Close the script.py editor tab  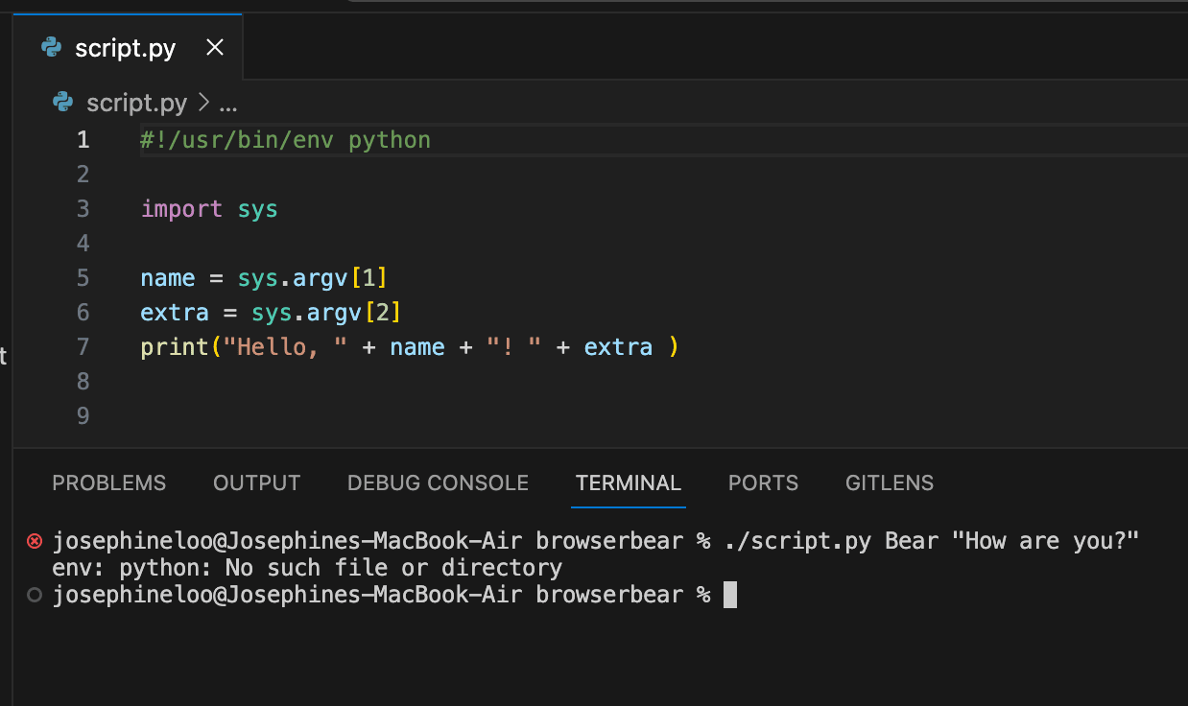215,47
